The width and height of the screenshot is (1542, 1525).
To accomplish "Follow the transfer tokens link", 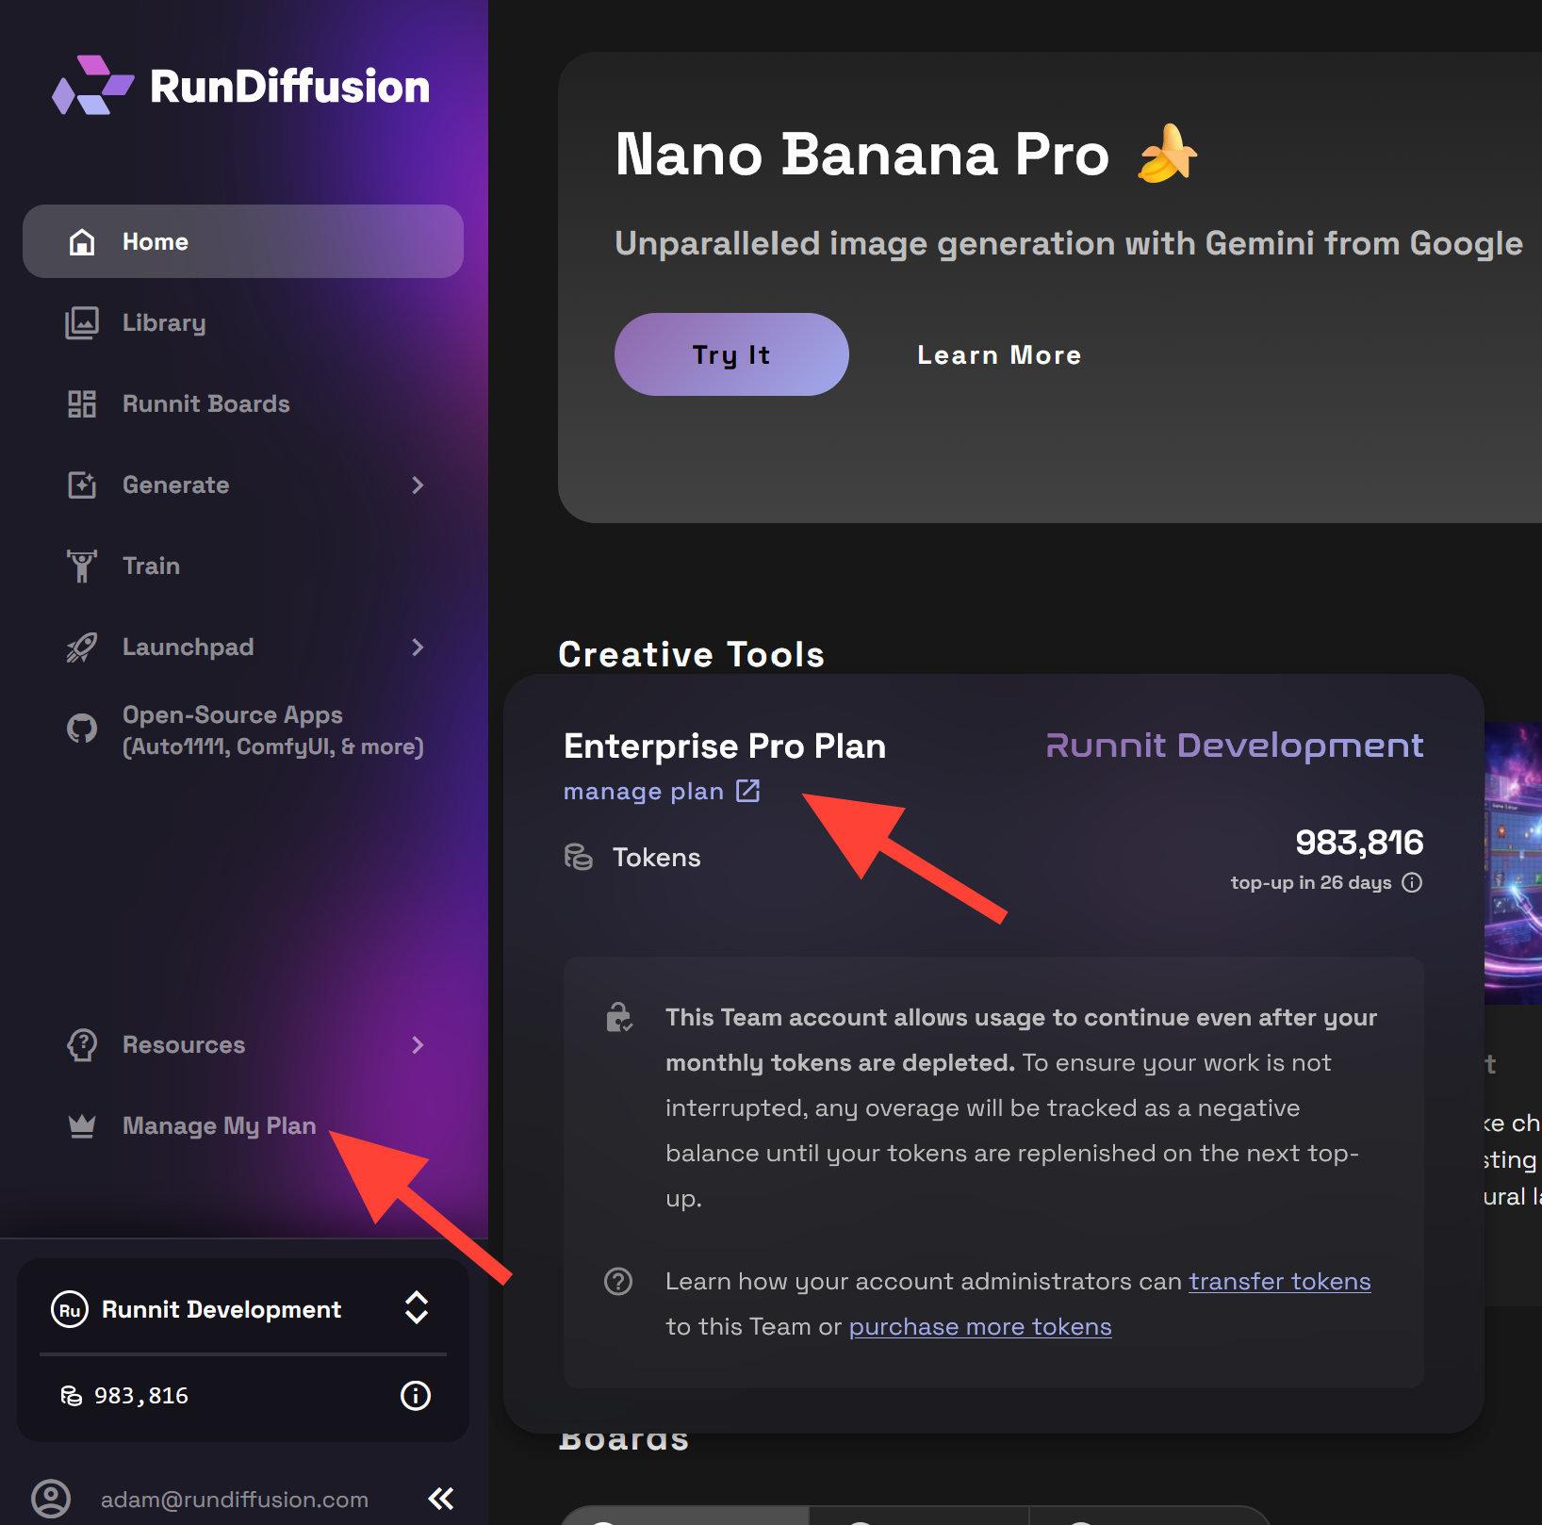I will click(x=1279, y=1282).
